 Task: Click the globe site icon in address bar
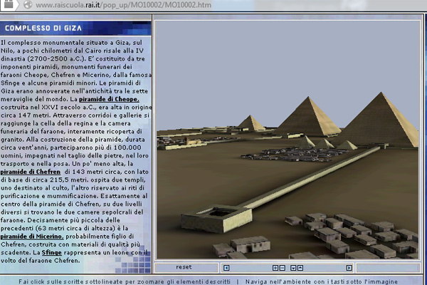pos(28,5)
